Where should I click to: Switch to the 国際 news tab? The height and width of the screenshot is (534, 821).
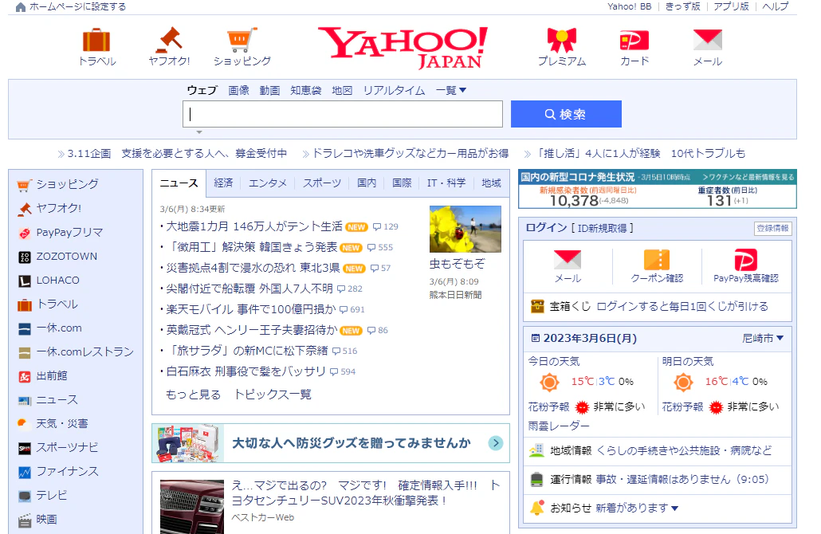click(402, 183)
